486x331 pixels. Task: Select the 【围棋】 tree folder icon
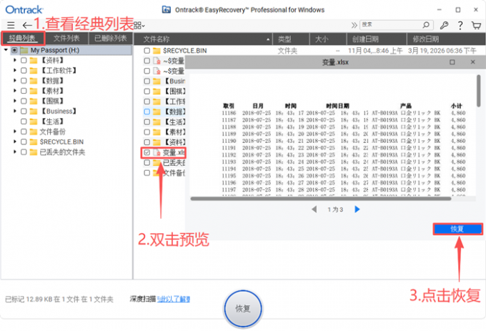pyautogui.click(x=33, y=101)
